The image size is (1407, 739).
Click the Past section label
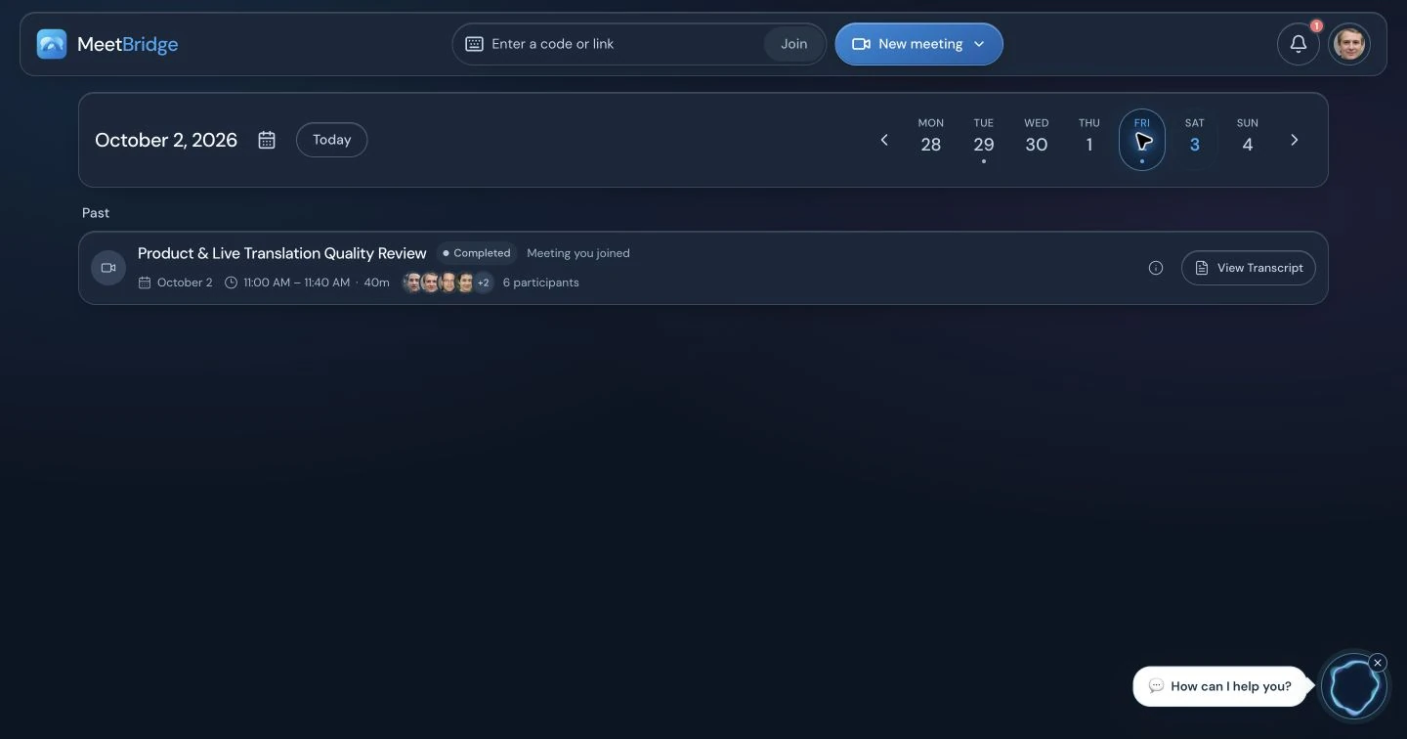pyautogui.click(x=96, y=212)
